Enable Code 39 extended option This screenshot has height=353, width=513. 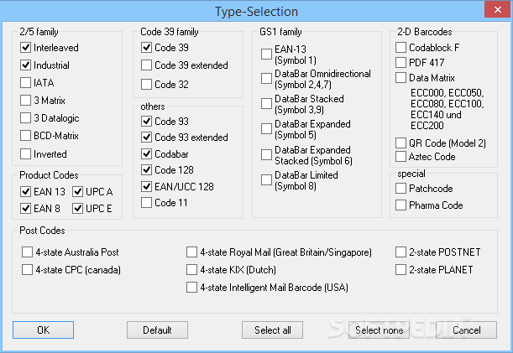click(147, 65)
